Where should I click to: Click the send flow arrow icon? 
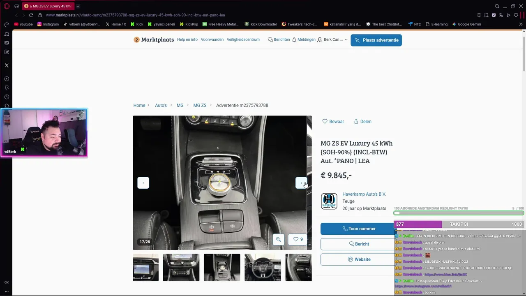(x=508, y=15)
